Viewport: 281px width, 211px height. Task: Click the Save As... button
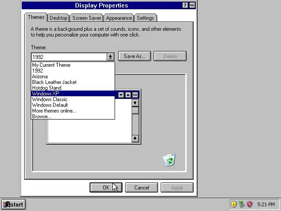coord(134,56)
